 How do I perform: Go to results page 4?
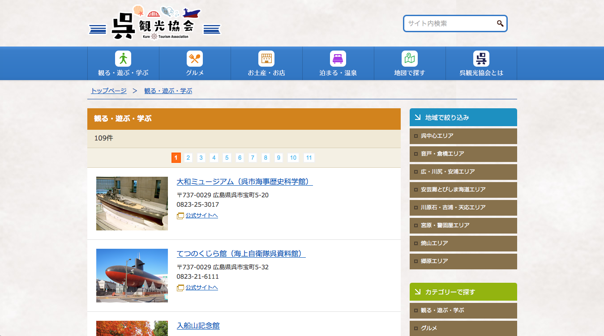click(x=214, y=157)
